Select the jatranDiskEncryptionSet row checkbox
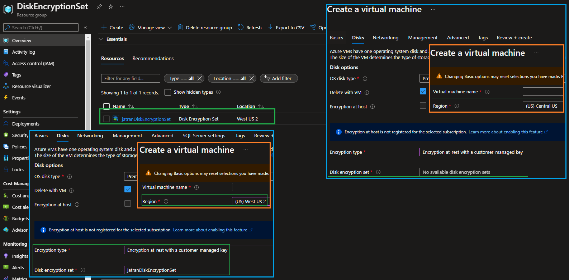Screen dimensions: 569x280 click(x=106, y=119)
